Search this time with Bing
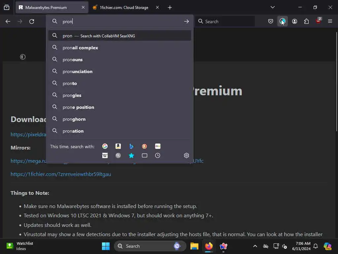The image size is (338, 254). tap(131, 146)
